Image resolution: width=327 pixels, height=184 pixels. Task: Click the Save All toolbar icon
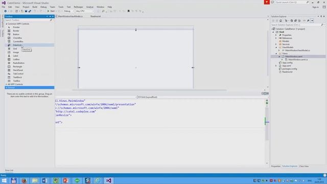[x=30, y=11]
